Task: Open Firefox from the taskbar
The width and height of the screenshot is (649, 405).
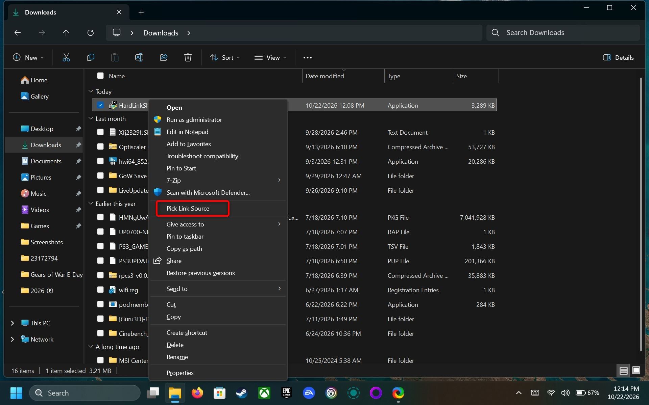Action: pos(197,393)
